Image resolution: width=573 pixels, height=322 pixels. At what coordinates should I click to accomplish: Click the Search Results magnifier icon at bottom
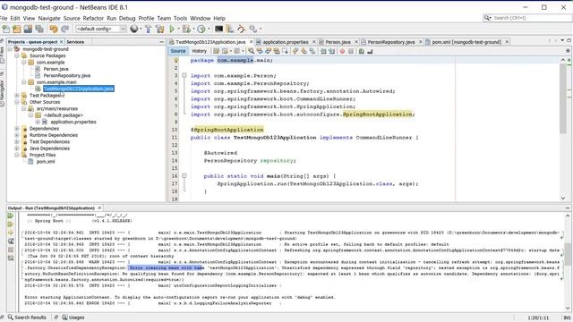point(11,318)
